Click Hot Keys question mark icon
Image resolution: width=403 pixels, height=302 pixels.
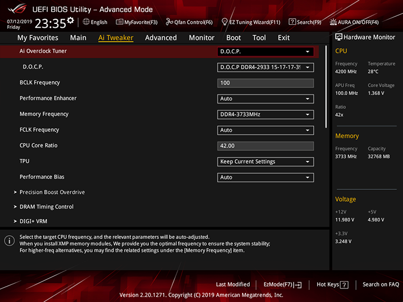click(344, 285)
